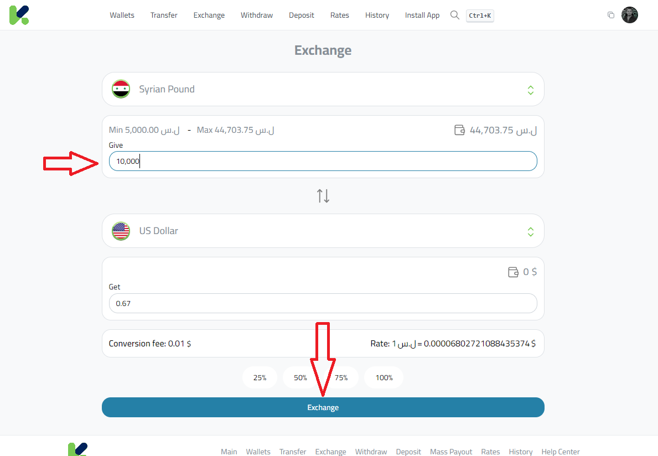Open the Mass Payout footer link

[x=450, y=452]
